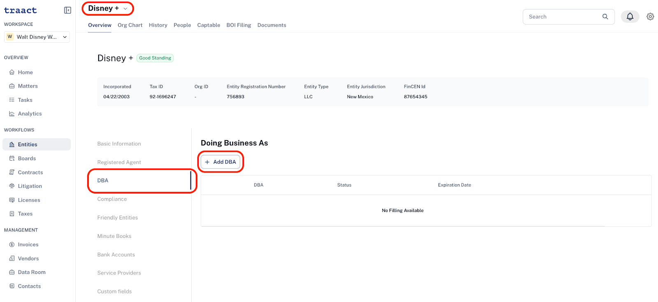The image size is (658, 302).
Task: Select the People tab
Action: [182, 25]
